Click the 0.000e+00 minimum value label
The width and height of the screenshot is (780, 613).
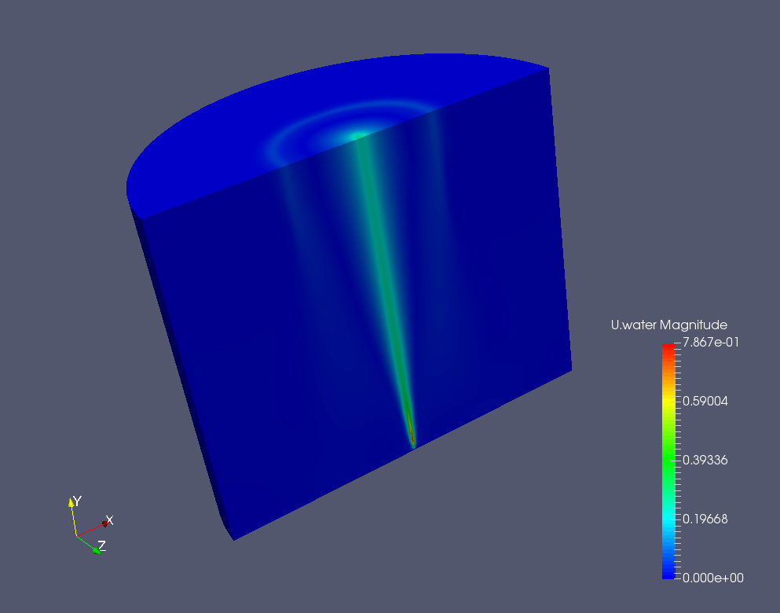coord(710,578)
